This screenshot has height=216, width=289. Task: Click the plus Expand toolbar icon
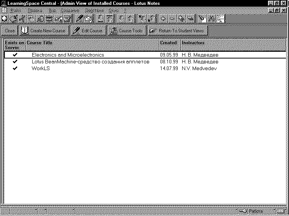[x=163, y=19]
